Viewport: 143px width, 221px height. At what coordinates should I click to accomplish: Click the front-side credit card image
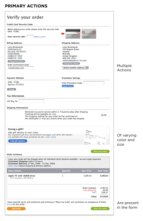pos(89,34)
